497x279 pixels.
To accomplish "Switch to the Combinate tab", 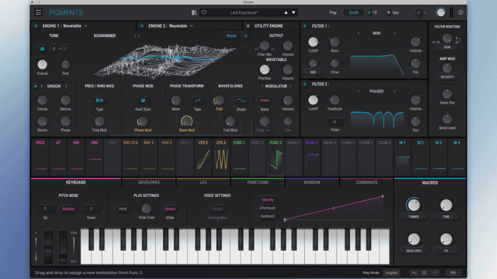I will (366, 182).
